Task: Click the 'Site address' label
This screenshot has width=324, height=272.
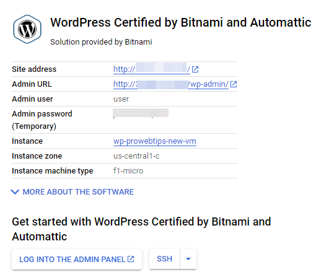Action: 34,69
